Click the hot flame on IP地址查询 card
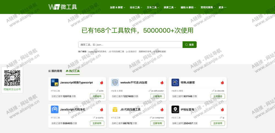275x133 pixels. point(222,109)
